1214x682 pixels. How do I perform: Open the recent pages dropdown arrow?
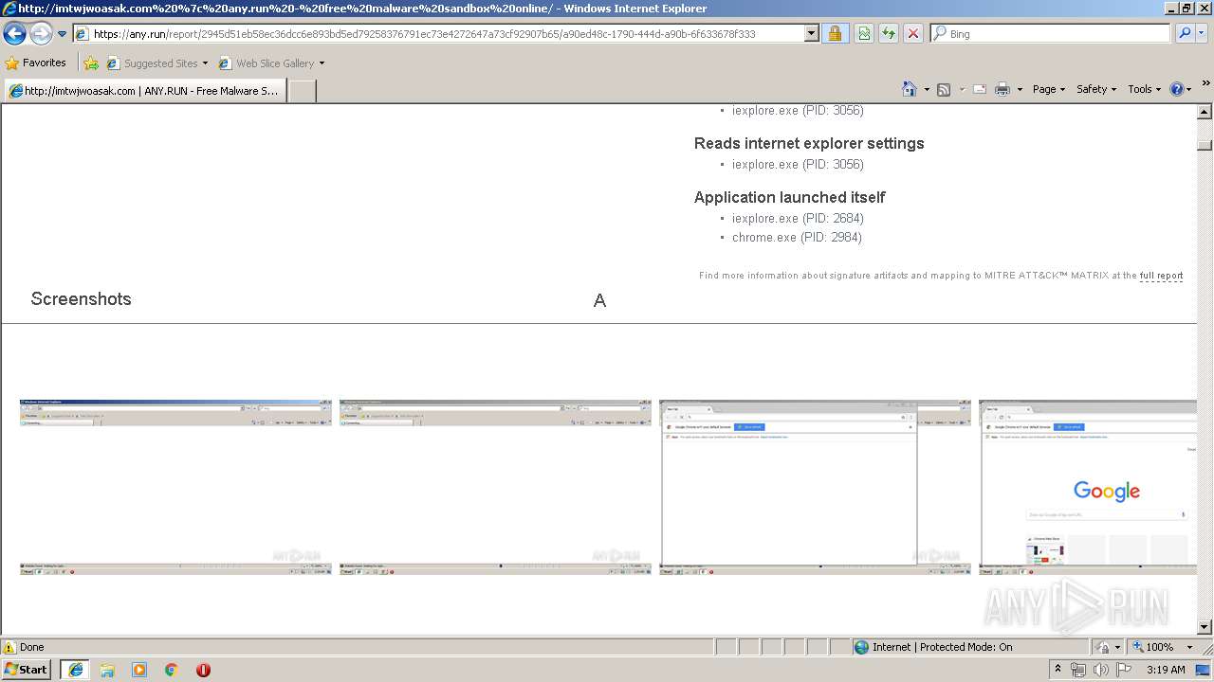point(62,34)
